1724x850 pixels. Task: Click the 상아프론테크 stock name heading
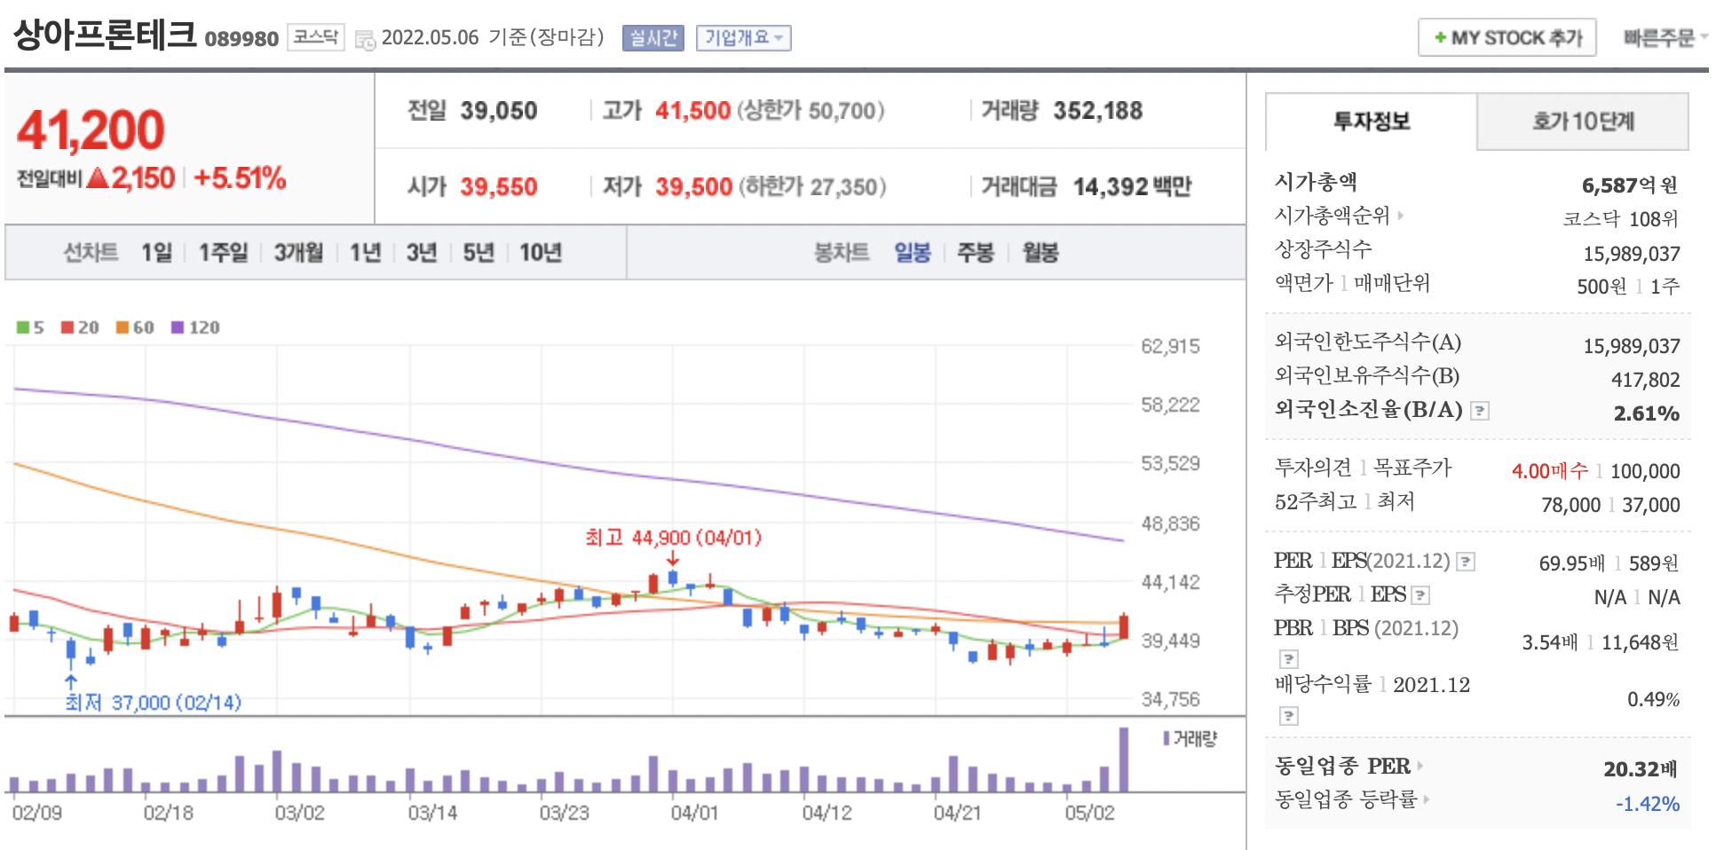point(105,35)
